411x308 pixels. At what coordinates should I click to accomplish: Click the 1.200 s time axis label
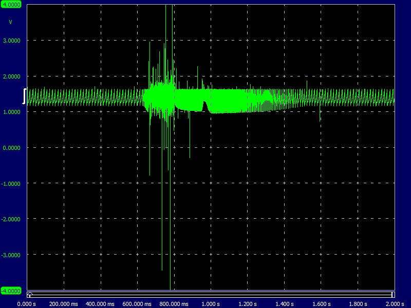pyautogui.click(x=248, y=304)
